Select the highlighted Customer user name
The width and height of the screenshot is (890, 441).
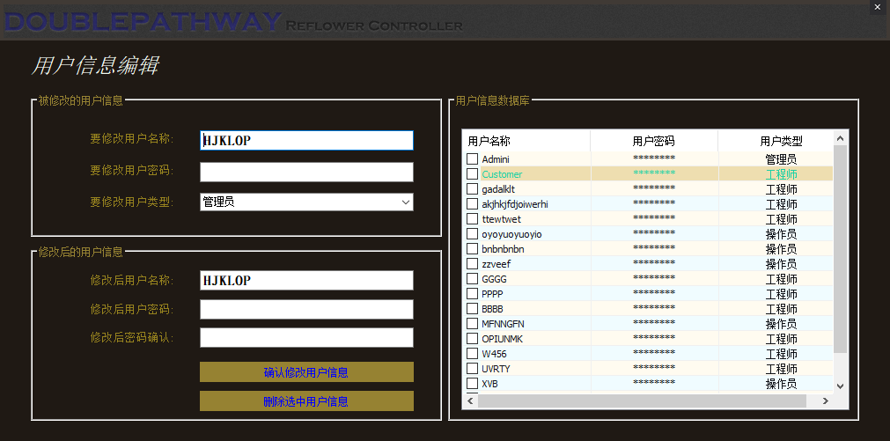(x=502, y=174)
